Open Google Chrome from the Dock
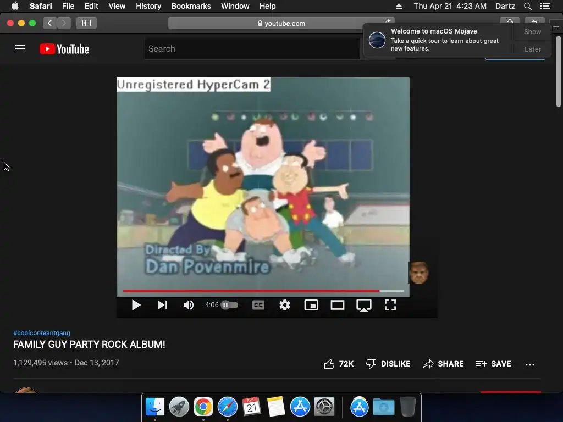This screenshot has width=563, height=422. [203, 407]
